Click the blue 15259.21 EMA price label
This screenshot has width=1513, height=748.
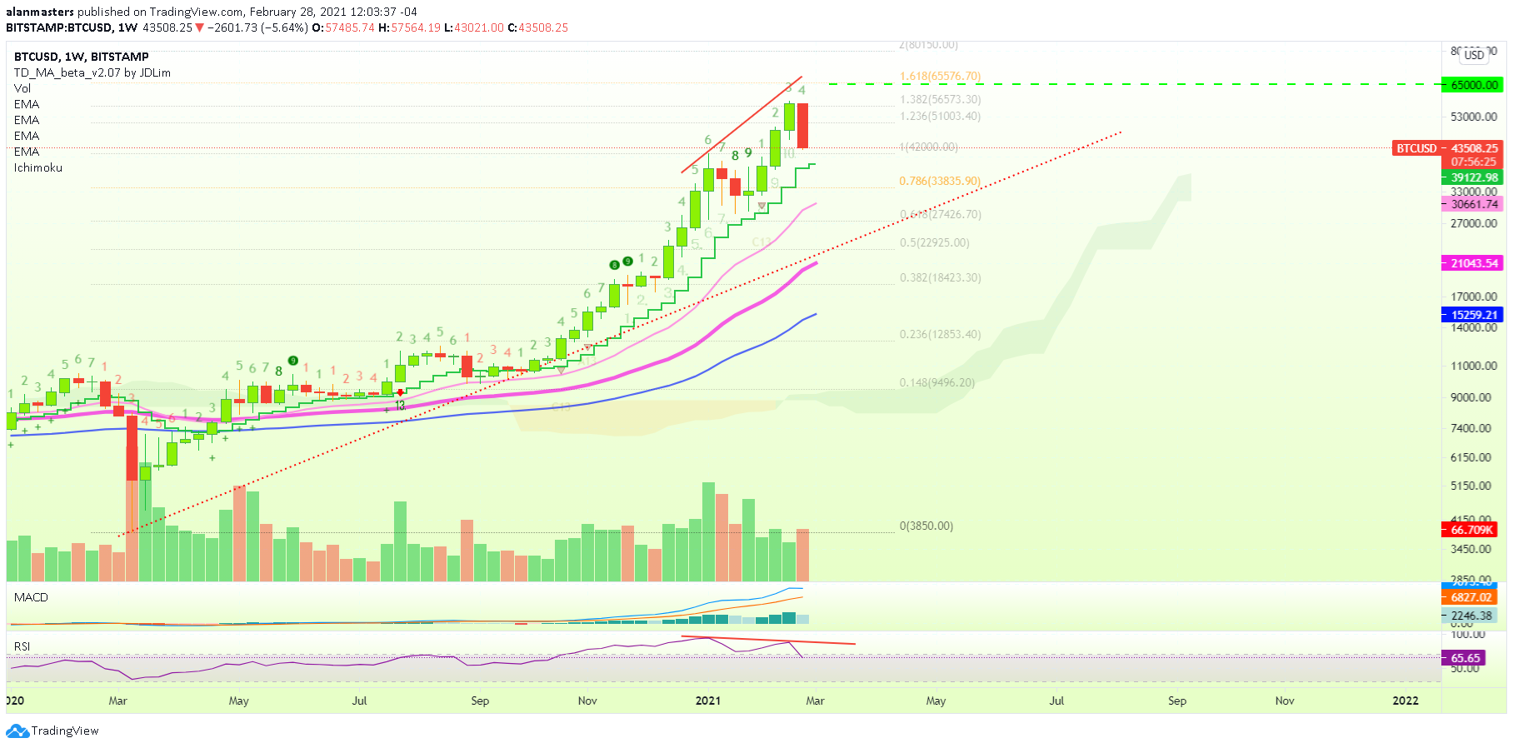pos(1472,315)
